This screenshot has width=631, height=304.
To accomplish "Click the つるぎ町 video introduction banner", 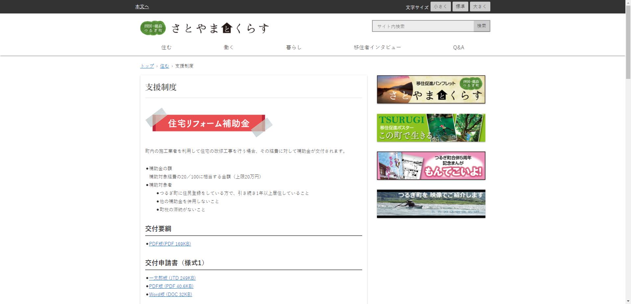I will 431,204.
